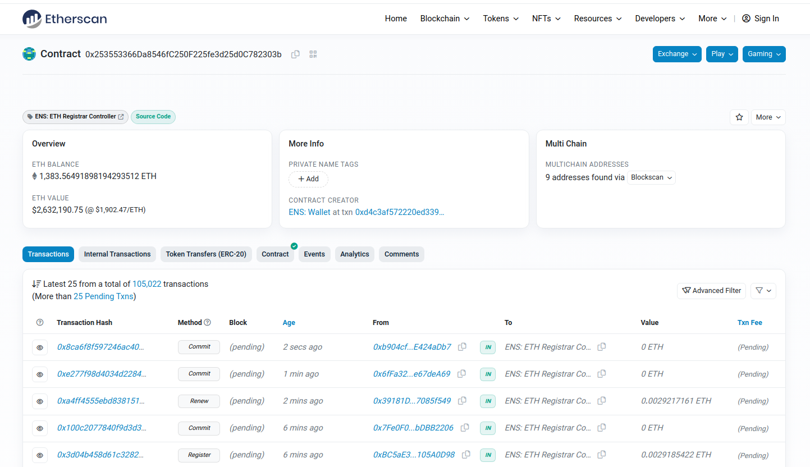The height and width of the screenshot is (467, 810).
Task: Copy the From address 0xBC5aE3...105A0D98
Action: pyautogui.click(x=466, y=455)
